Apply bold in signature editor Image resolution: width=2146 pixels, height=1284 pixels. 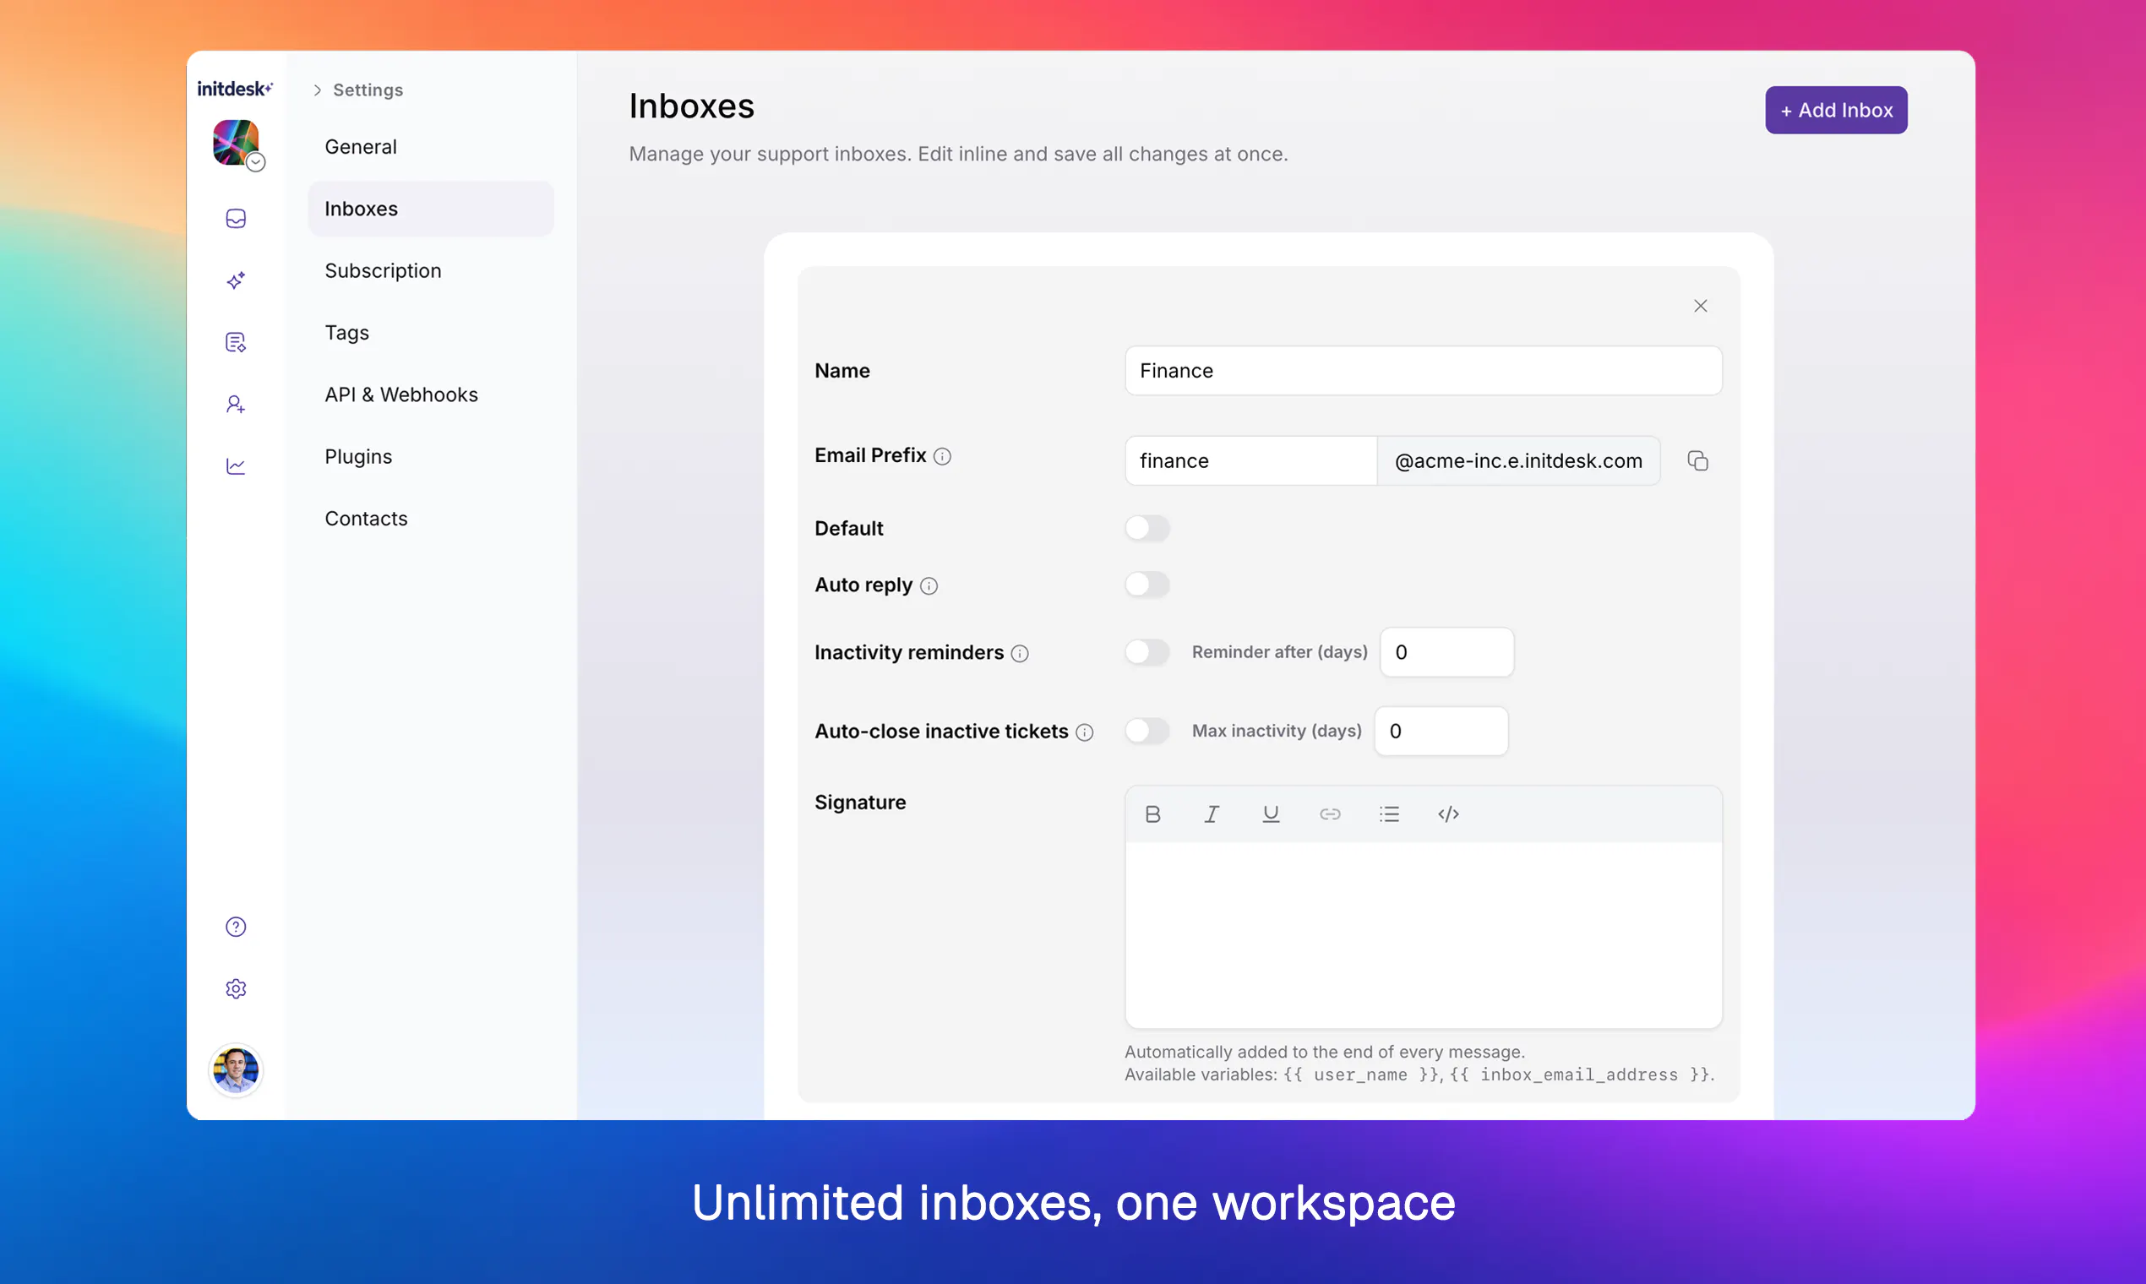point(1152,813)
